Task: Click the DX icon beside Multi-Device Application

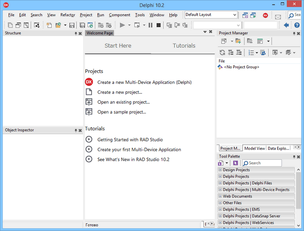Action: 89,82
